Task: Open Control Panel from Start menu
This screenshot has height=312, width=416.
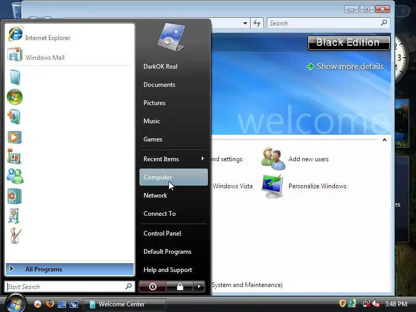Action: (174, 233)
